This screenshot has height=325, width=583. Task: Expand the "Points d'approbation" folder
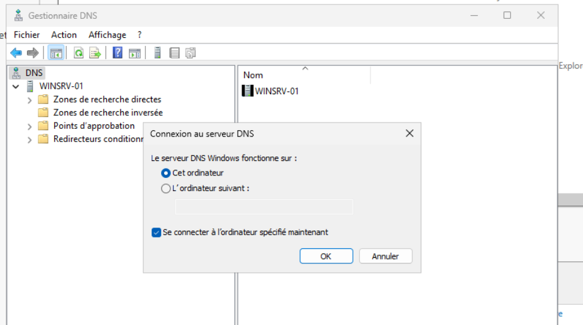(x=30, y=126)
